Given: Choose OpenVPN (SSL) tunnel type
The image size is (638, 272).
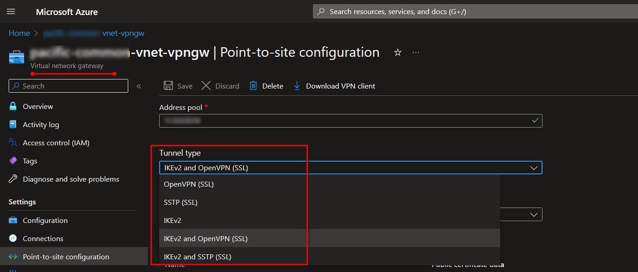Looking at the screenshot, I should [x=330, y=184].
